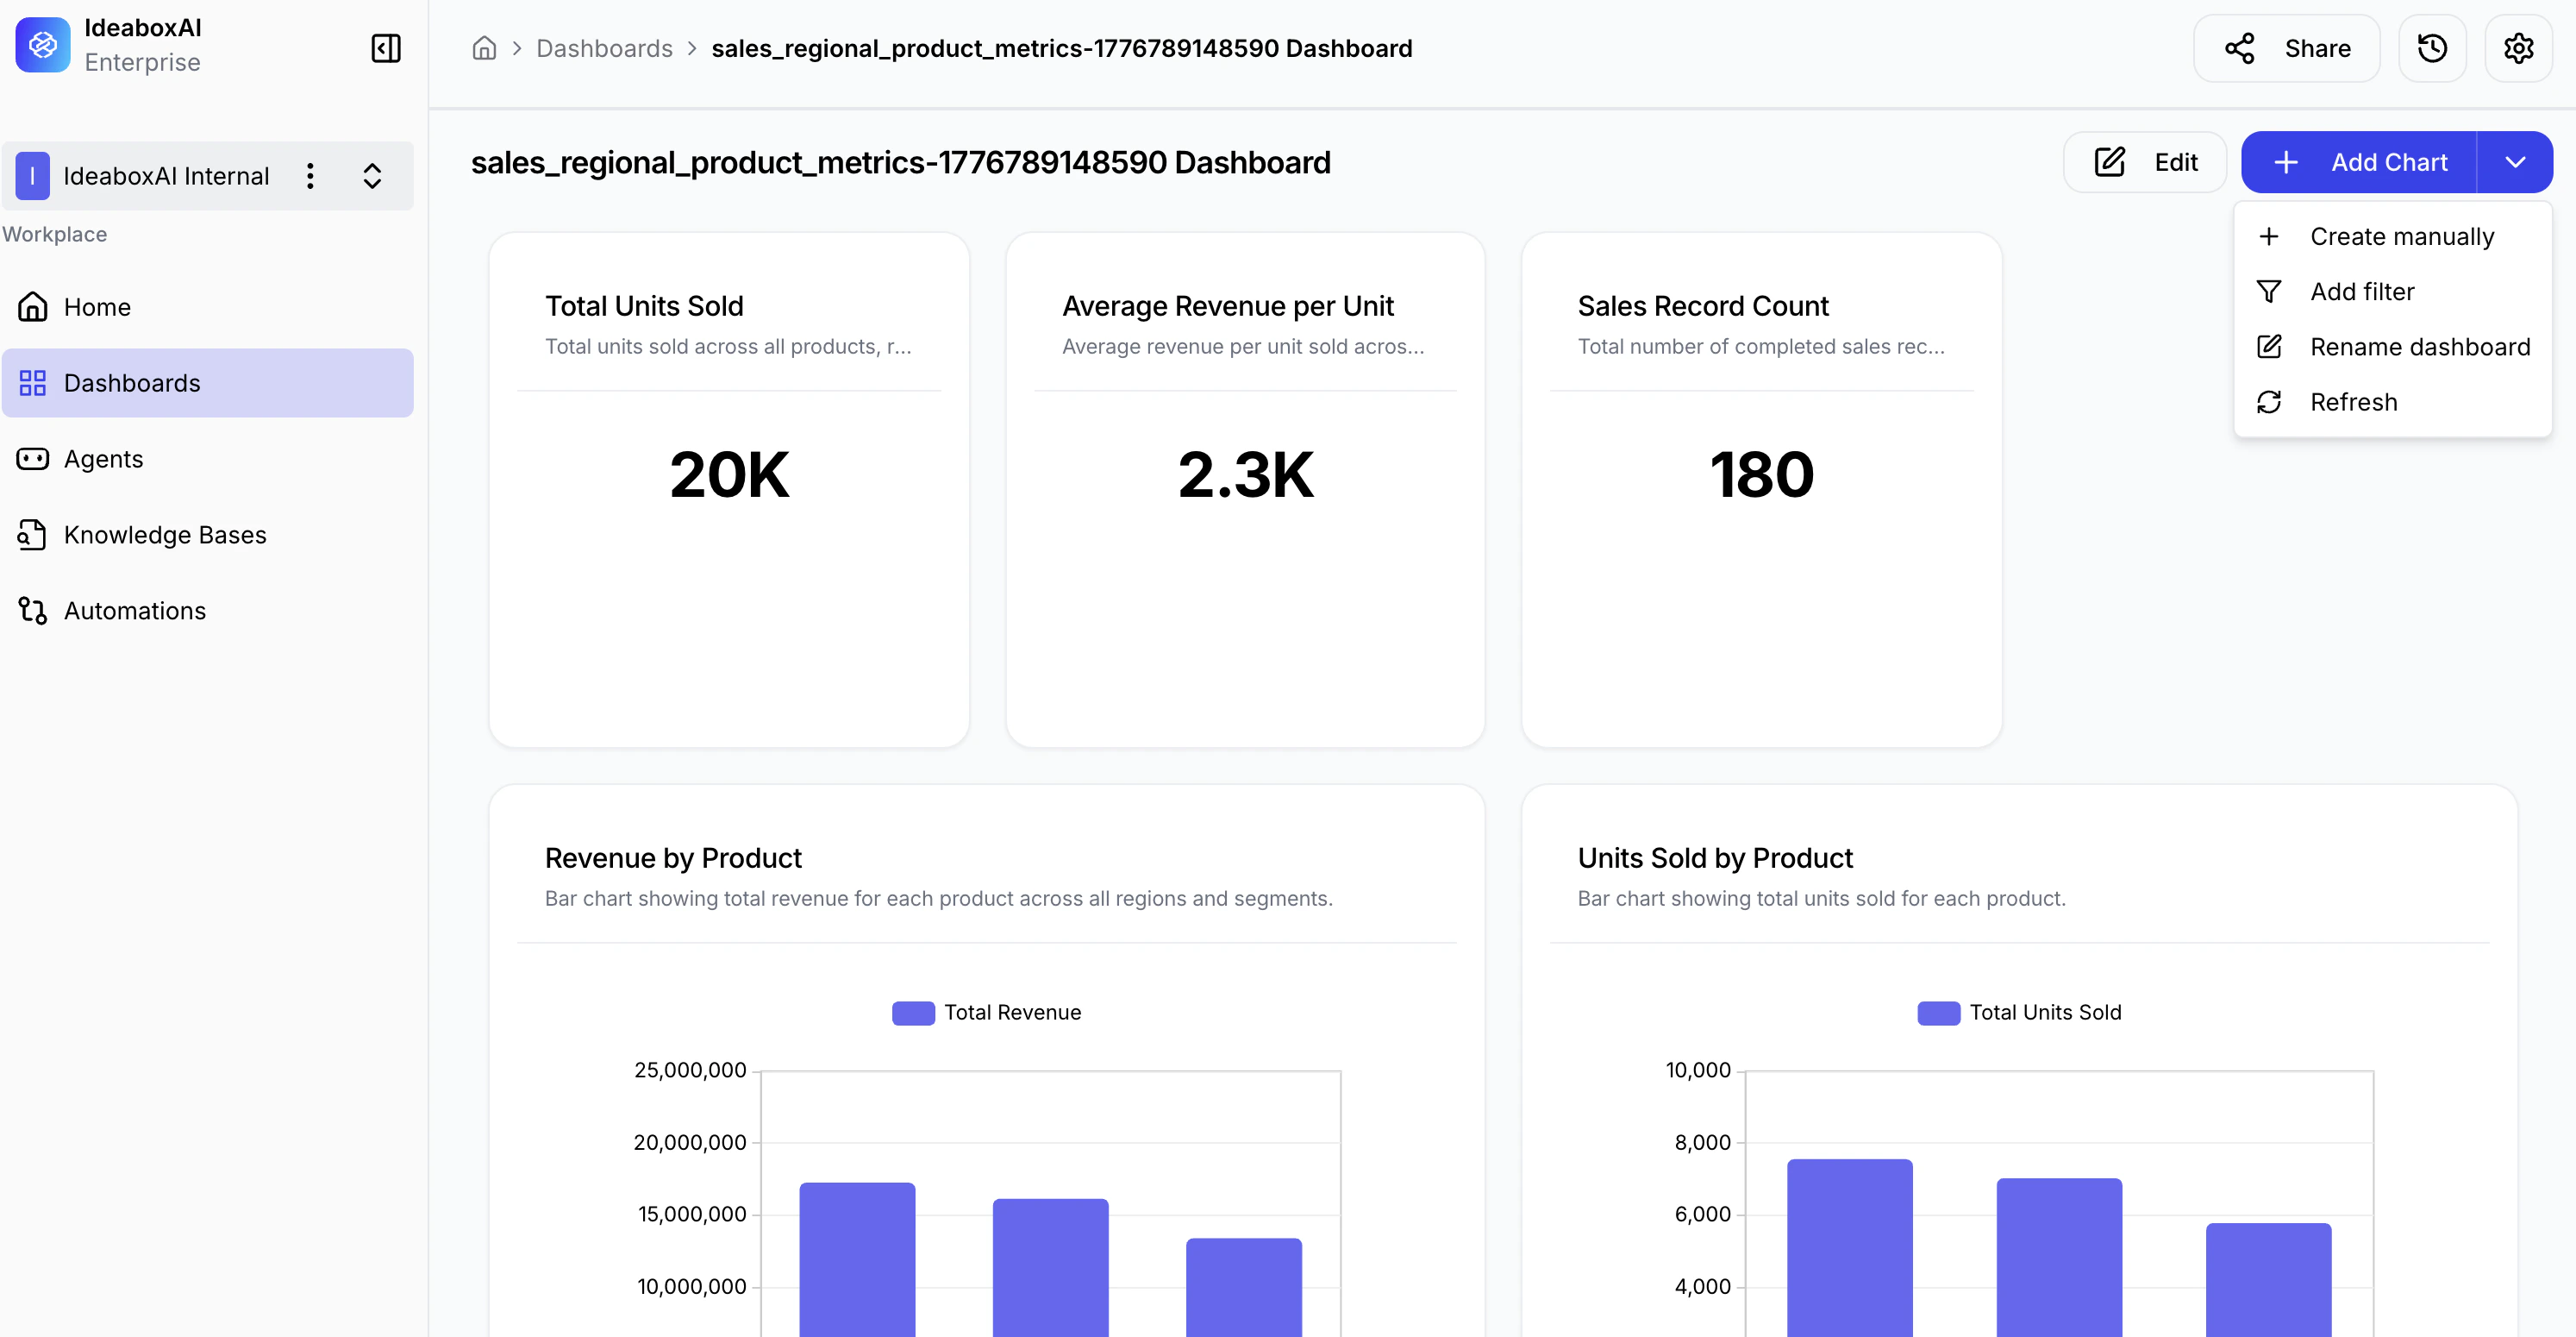Image resolution: width=2576 pixels, height=1337 pixels.
Task: Click Units Sold by Product chart title
Action: (x=1715, y=857)
